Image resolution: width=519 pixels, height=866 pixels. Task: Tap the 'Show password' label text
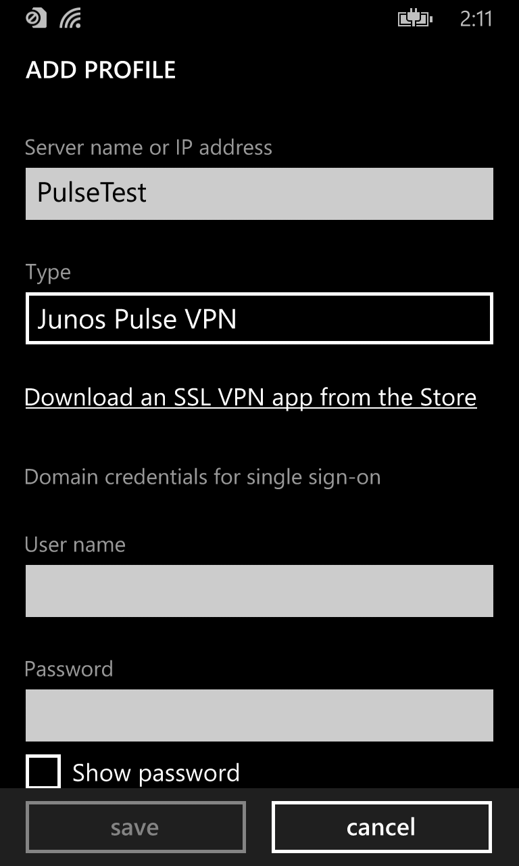coord(155,773)
